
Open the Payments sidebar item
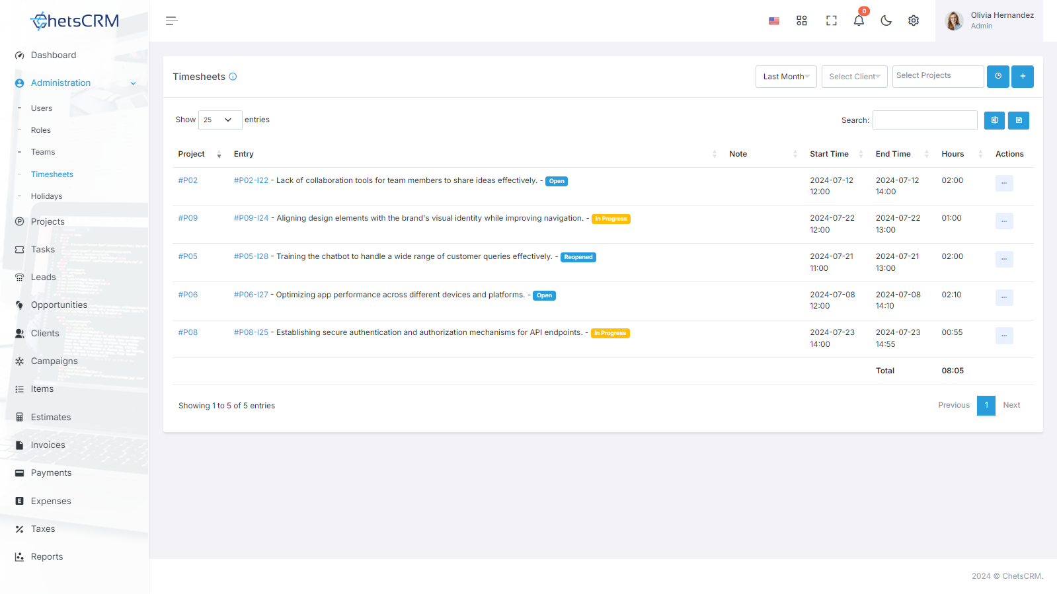pyautogui.click(x=51, y=473)
